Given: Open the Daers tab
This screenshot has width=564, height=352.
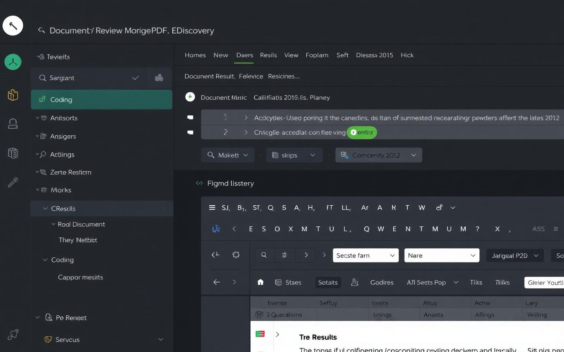Looking at the screenshot, I should click(x=245, y=55).
